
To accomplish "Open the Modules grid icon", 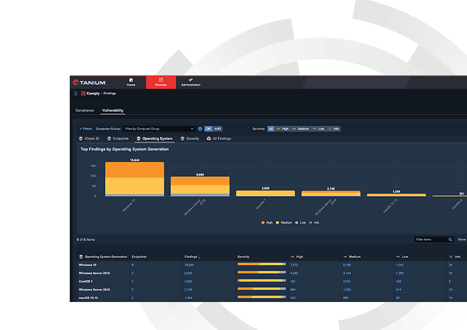I will 161,80.
